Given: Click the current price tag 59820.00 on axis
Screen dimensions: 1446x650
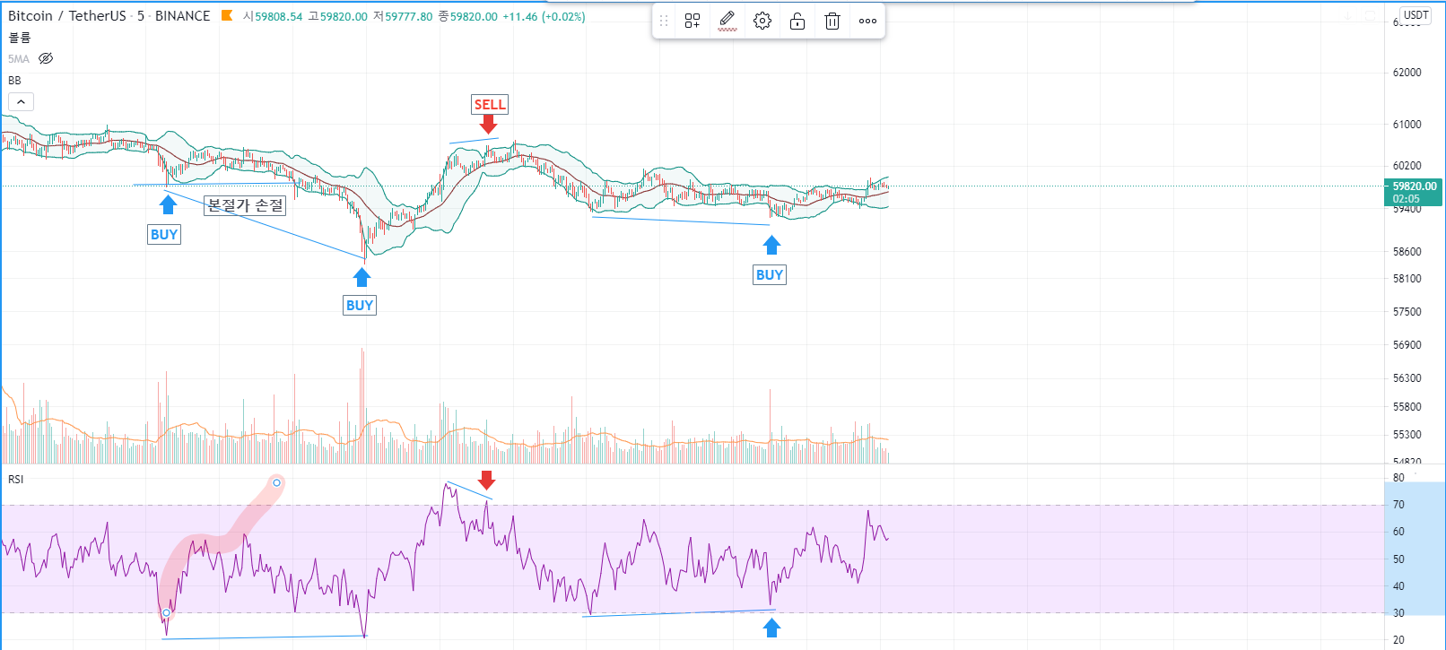Looking at the screenshot, I should click(1414, 186).
